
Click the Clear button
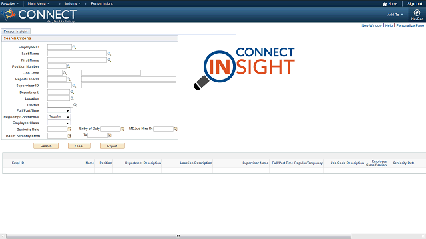79,146
